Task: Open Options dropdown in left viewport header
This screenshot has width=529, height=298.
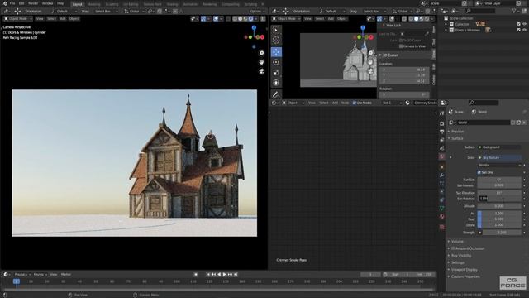Action: tap(257, 11)
